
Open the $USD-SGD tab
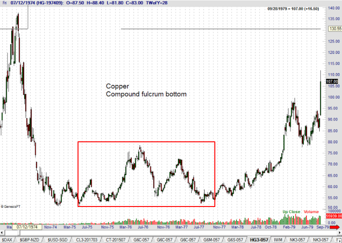coord(57,240)
